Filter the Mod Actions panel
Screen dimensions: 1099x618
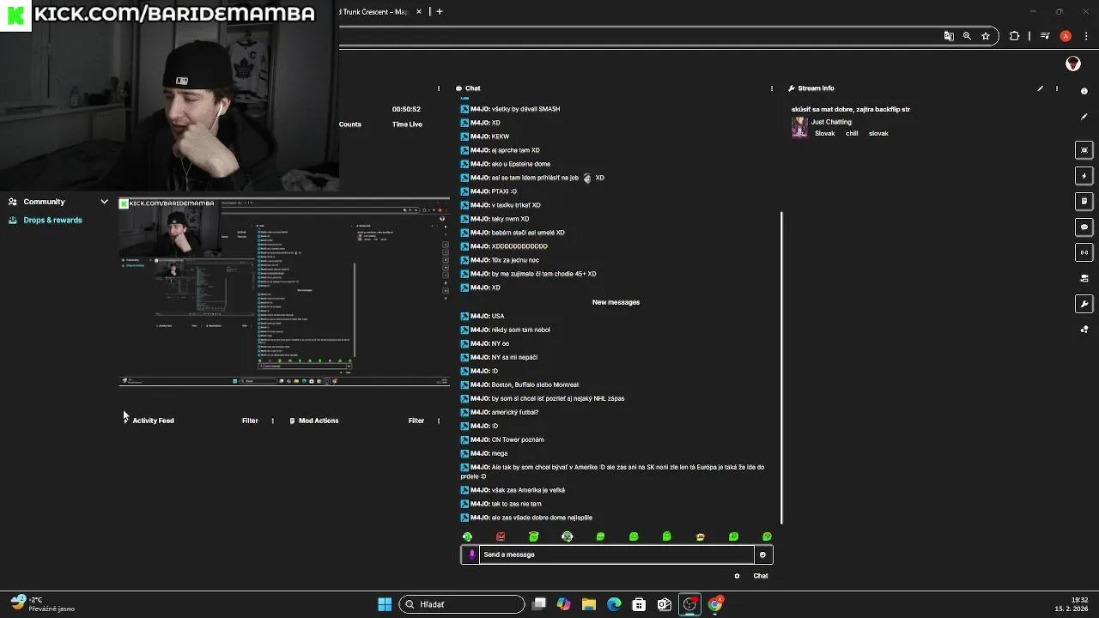coord(416,421)
